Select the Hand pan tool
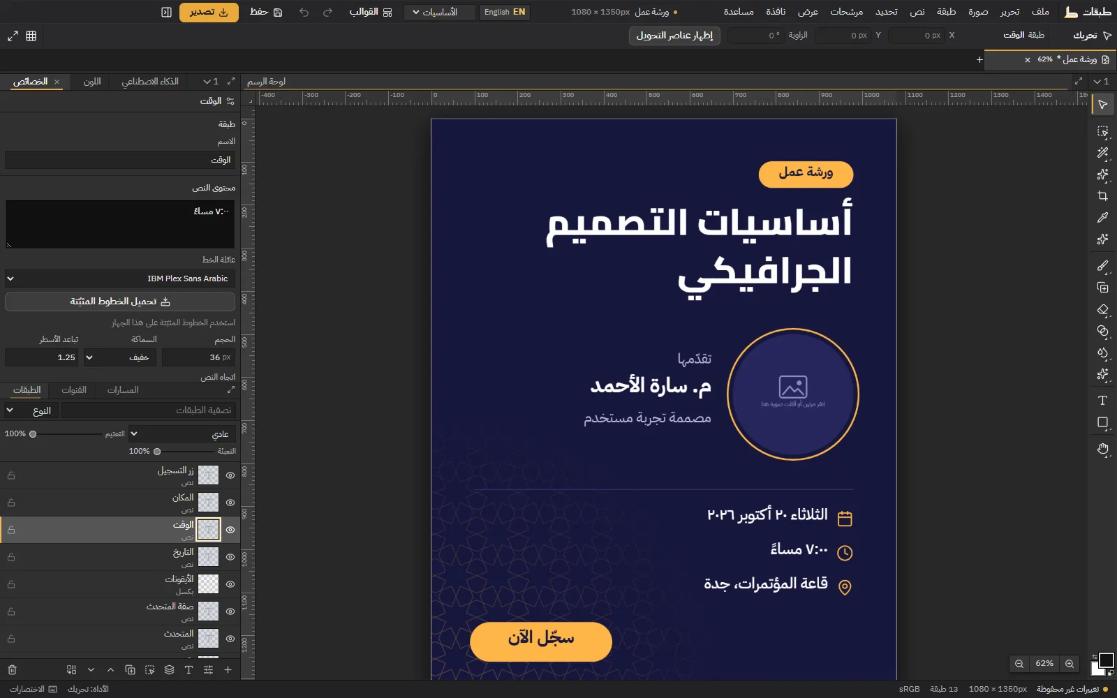 point(1102,449)
